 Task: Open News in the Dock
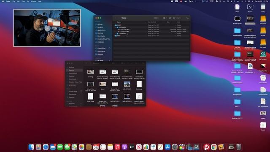139,147
